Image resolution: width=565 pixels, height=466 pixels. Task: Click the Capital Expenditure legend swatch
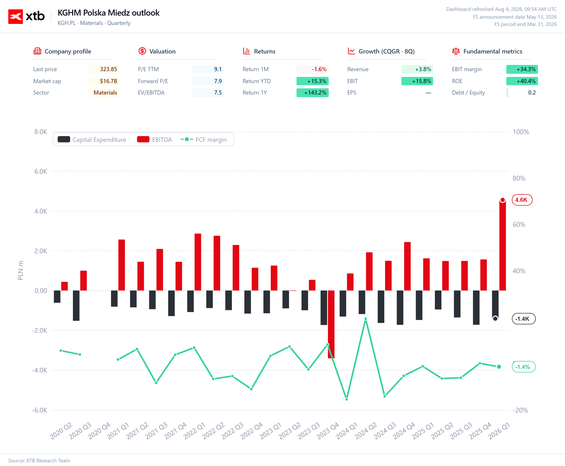click(x=64, y=139)
